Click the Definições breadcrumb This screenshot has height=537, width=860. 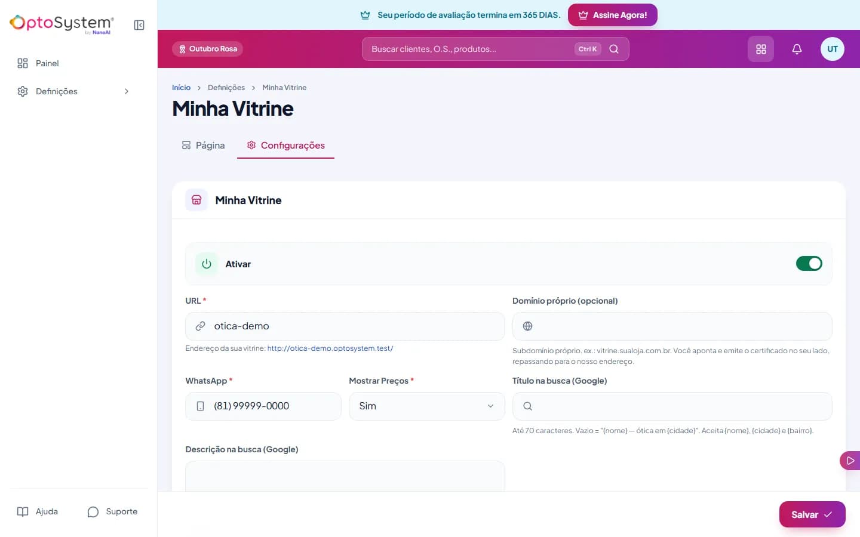[226, 88]
